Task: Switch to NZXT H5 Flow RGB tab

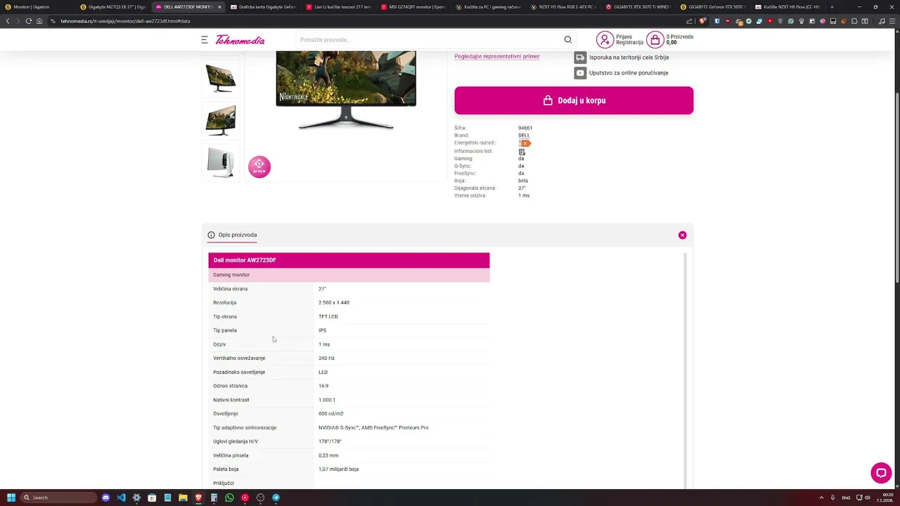Action: 563,7
